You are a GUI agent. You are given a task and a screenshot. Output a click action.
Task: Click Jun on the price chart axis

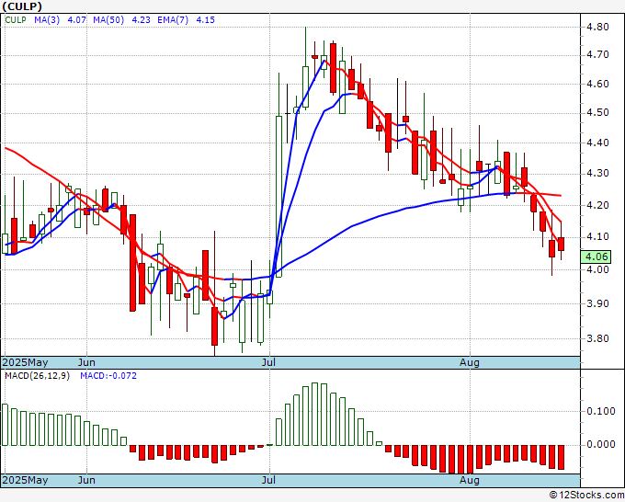(x=86, y=362)
